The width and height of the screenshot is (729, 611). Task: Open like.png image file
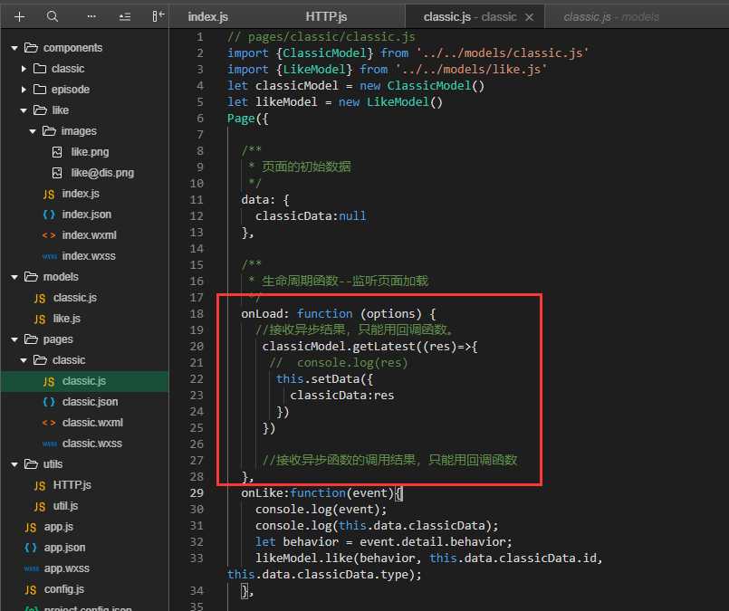point(90,152)
